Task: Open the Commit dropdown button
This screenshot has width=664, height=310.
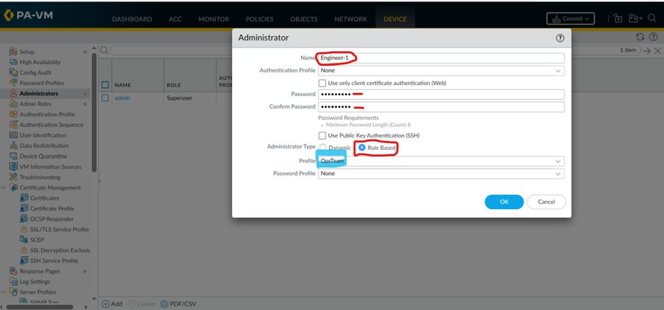Action: point(571,18)
